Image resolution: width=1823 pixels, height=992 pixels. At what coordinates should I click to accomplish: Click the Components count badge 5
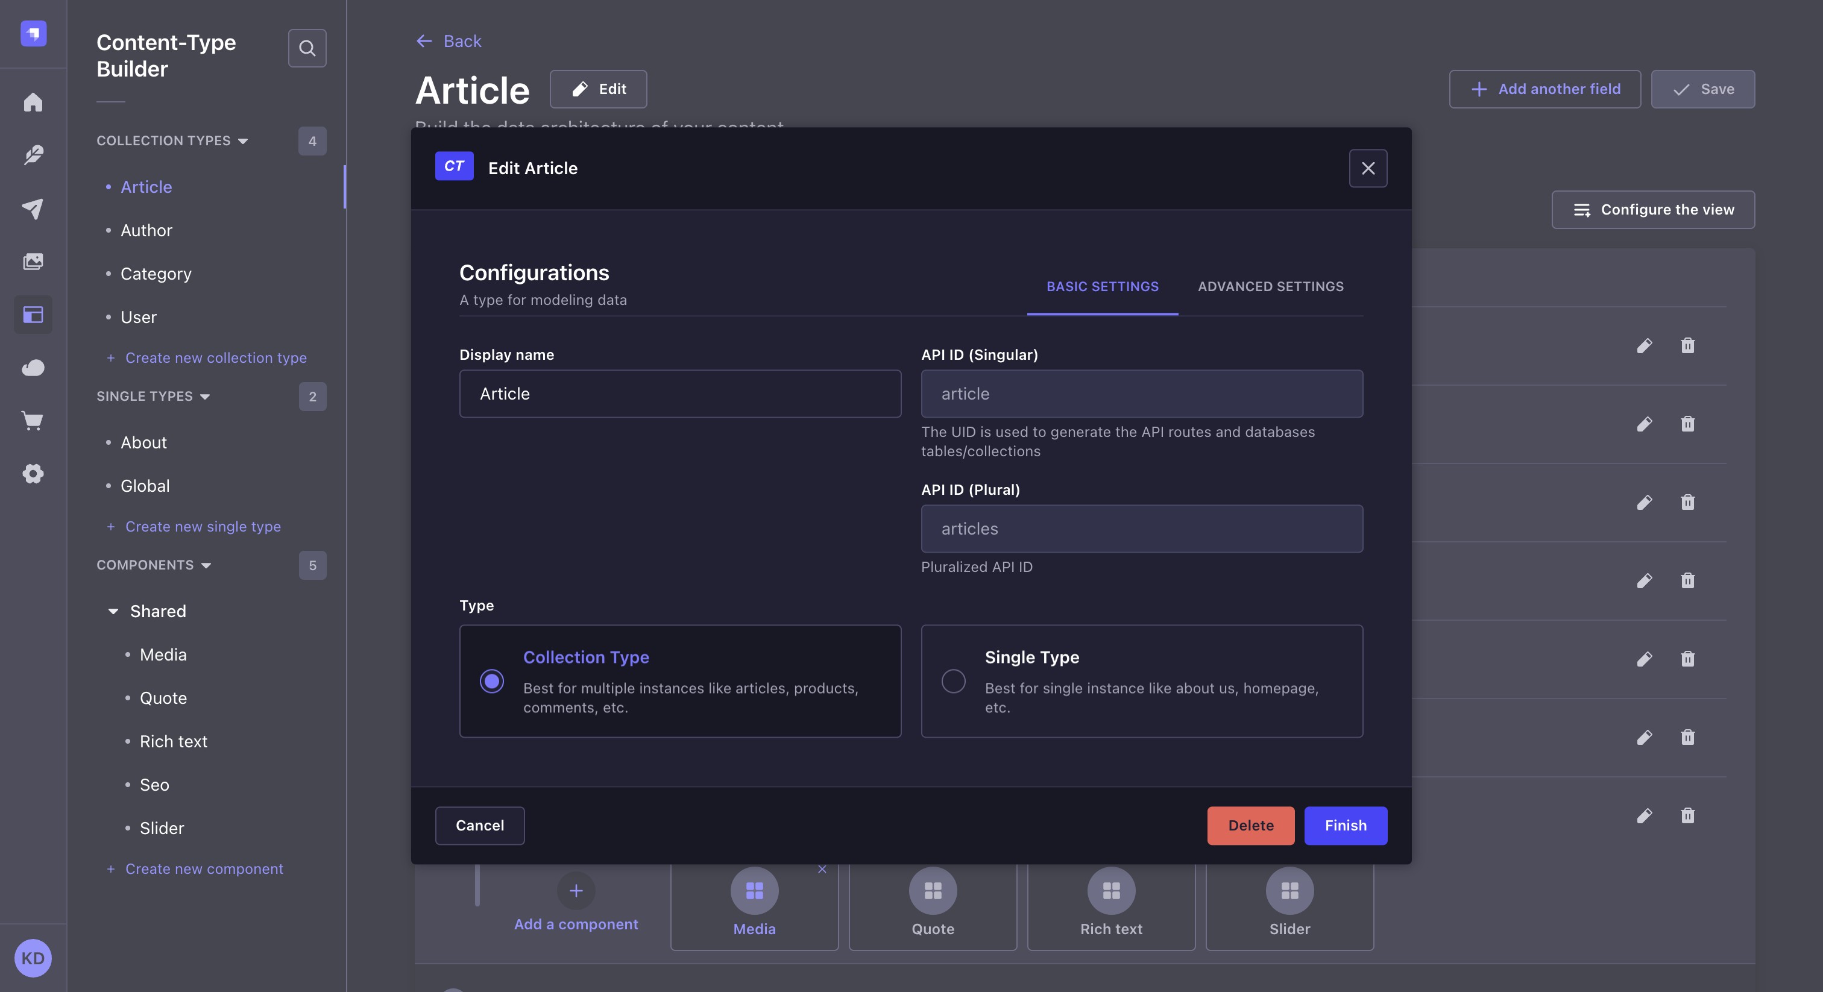[312, 565]
